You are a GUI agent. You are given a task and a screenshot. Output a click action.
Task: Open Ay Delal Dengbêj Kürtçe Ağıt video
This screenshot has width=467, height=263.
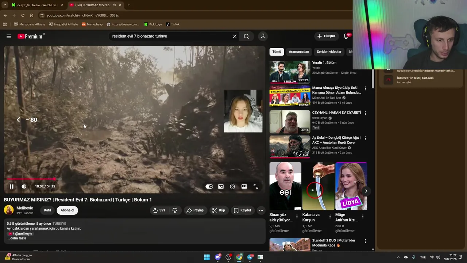pyautogui.click(x=290, y=147)
